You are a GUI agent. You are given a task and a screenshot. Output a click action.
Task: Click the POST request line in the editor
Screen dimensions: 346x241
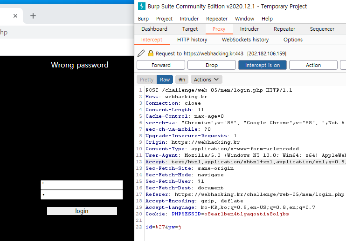pos(219,90)
